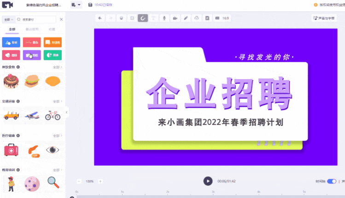
Task: Click the 企业招聘 title on canvas
Action: pos(219,93)
